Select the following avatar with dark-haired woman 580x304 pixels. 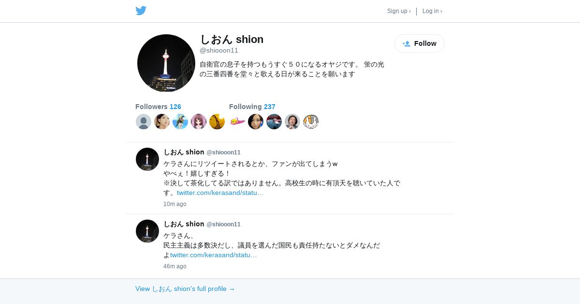pos(256,122)
